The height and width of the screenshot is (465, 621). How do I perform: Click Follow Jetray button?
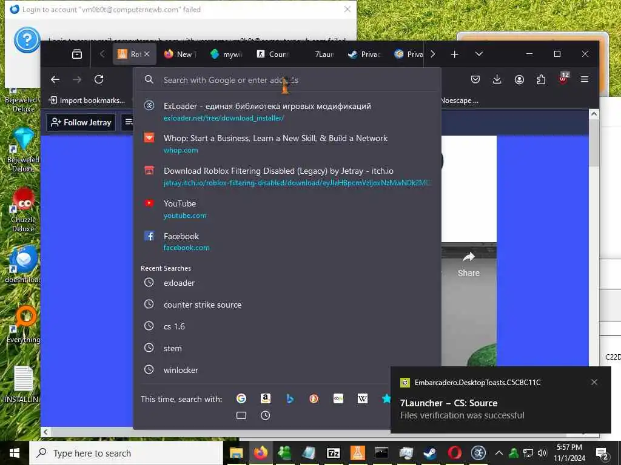coord(81,122)
